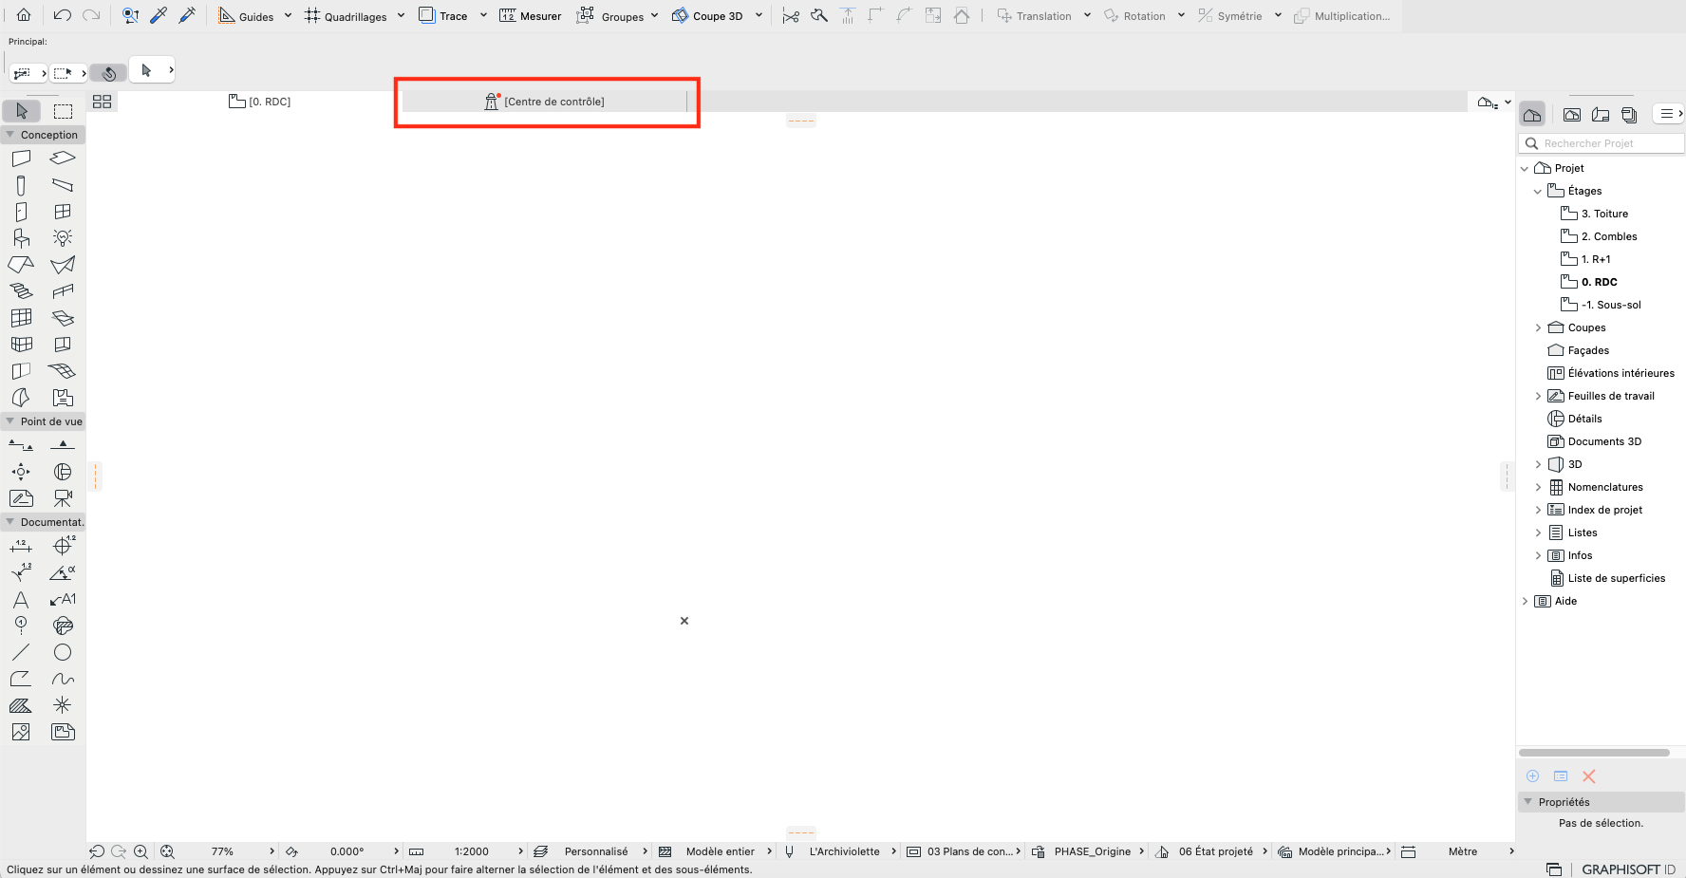
Task: Toggle Quadrillages grid snapping
Action: pos(346,16)
